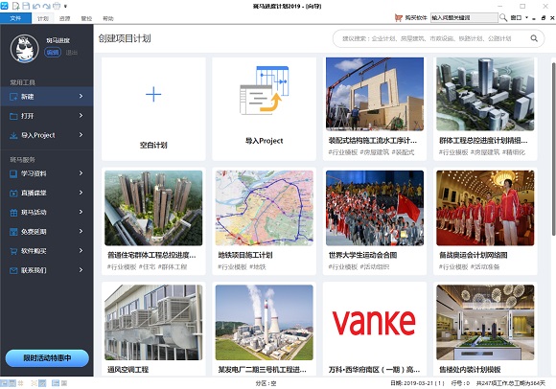Click the 空白计划 label text
Image resolution: width=556 pixels, height=389 pixels.
[153, 145]
